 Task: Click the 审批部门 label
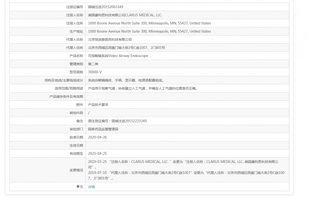pyautogui.click(x=76, y=129)
